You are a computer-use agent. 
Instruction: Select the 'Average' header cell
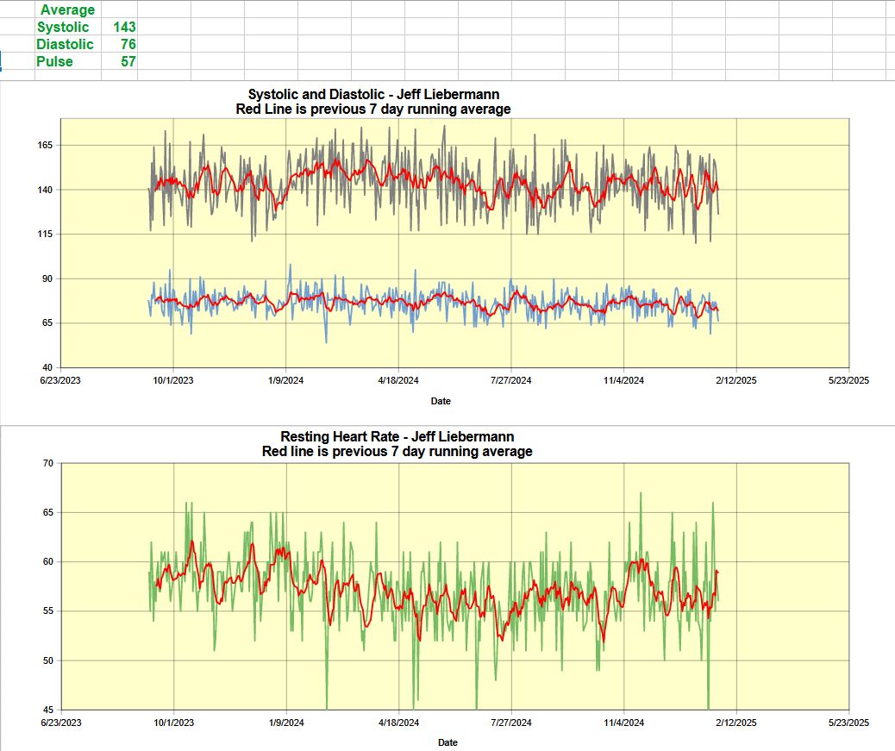[x=68, y=9]
